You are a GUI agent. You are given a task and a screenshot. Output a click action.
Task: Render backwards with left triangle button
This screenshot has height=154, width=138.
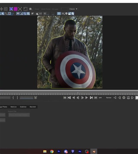tap(115, 98)
